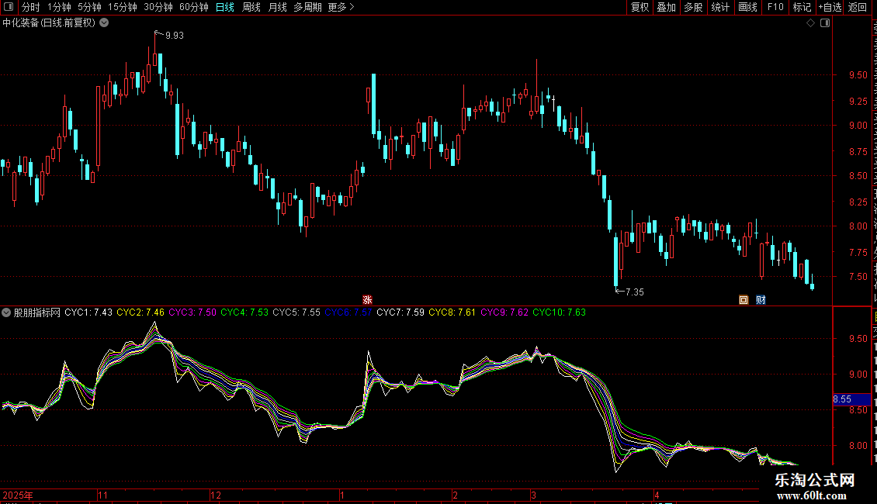Click the CYC1: 7.43 value
The width and height of the screenshot is (877, 504).
[x=88, y=312]
